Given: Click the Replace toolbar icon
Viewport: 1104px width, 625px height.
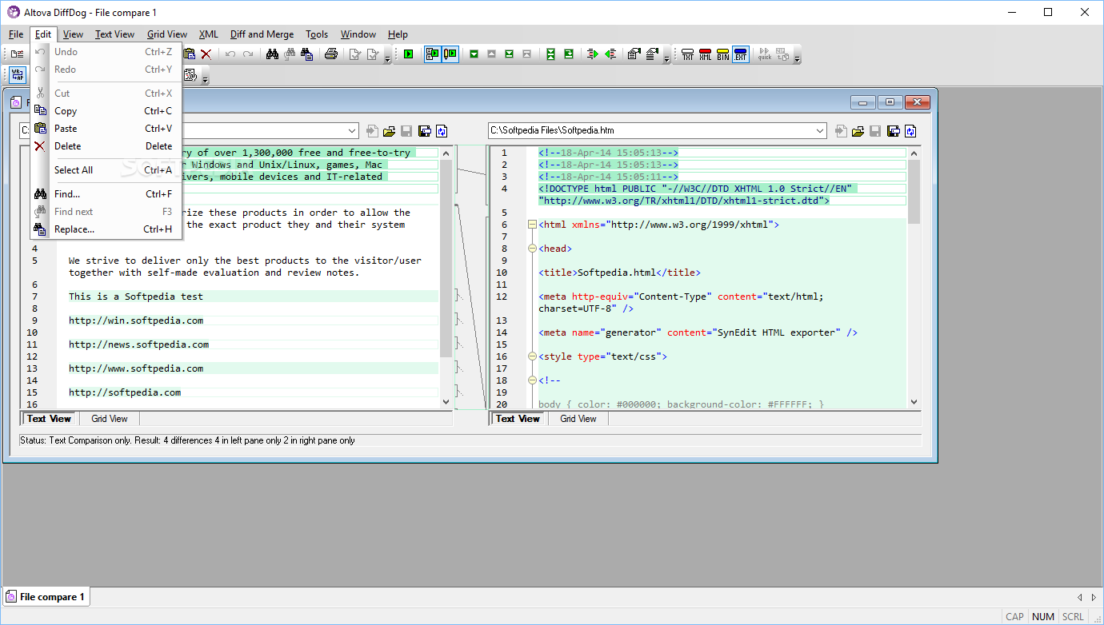Looking at the screenshot, I should 307,54.
